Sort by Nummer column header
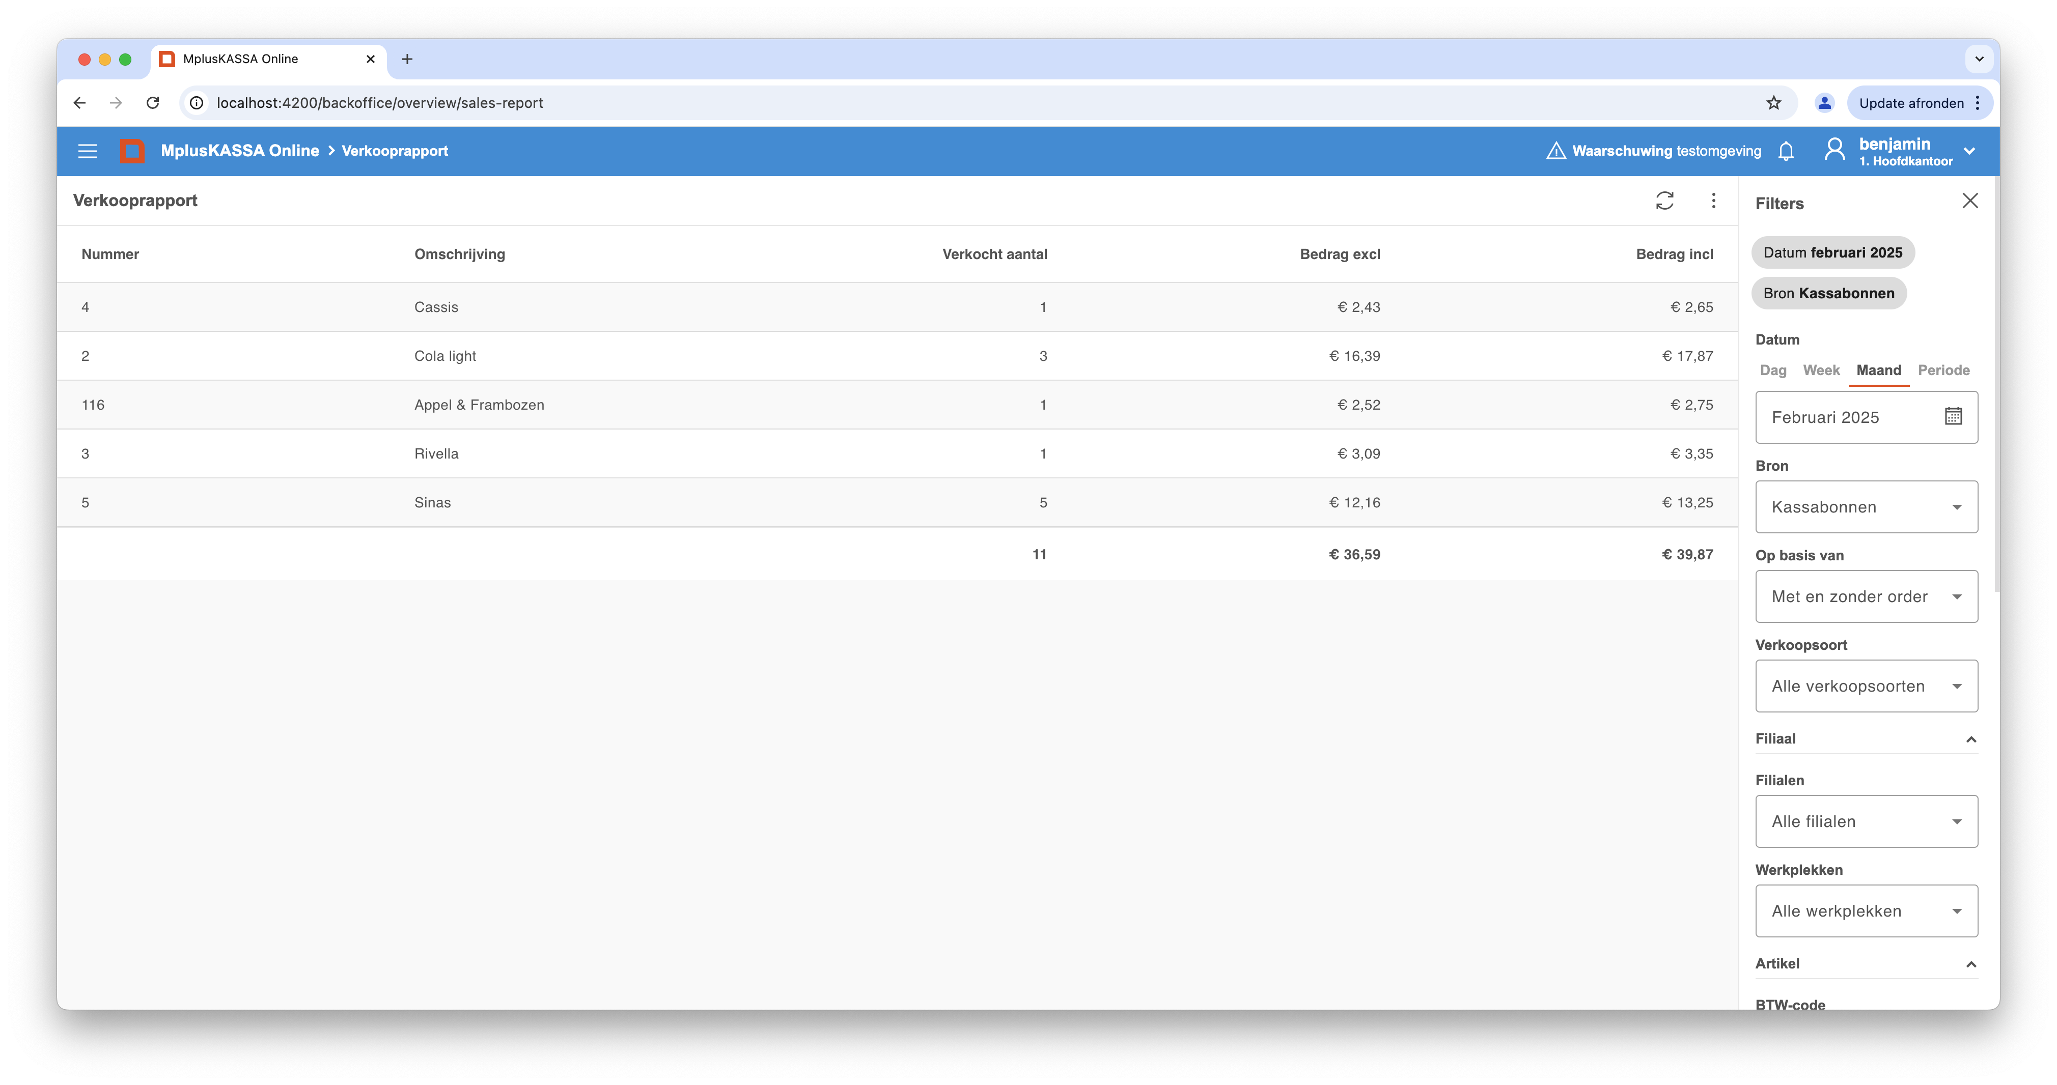The image size is (2057, 1085). pos(110,254)
